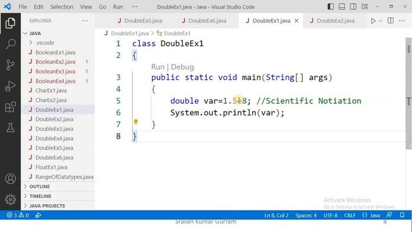Image resolution: width=412 pixels, height=232 pixels.
Task: Toggle the secondary side bar layout
Action: (353, 6)
